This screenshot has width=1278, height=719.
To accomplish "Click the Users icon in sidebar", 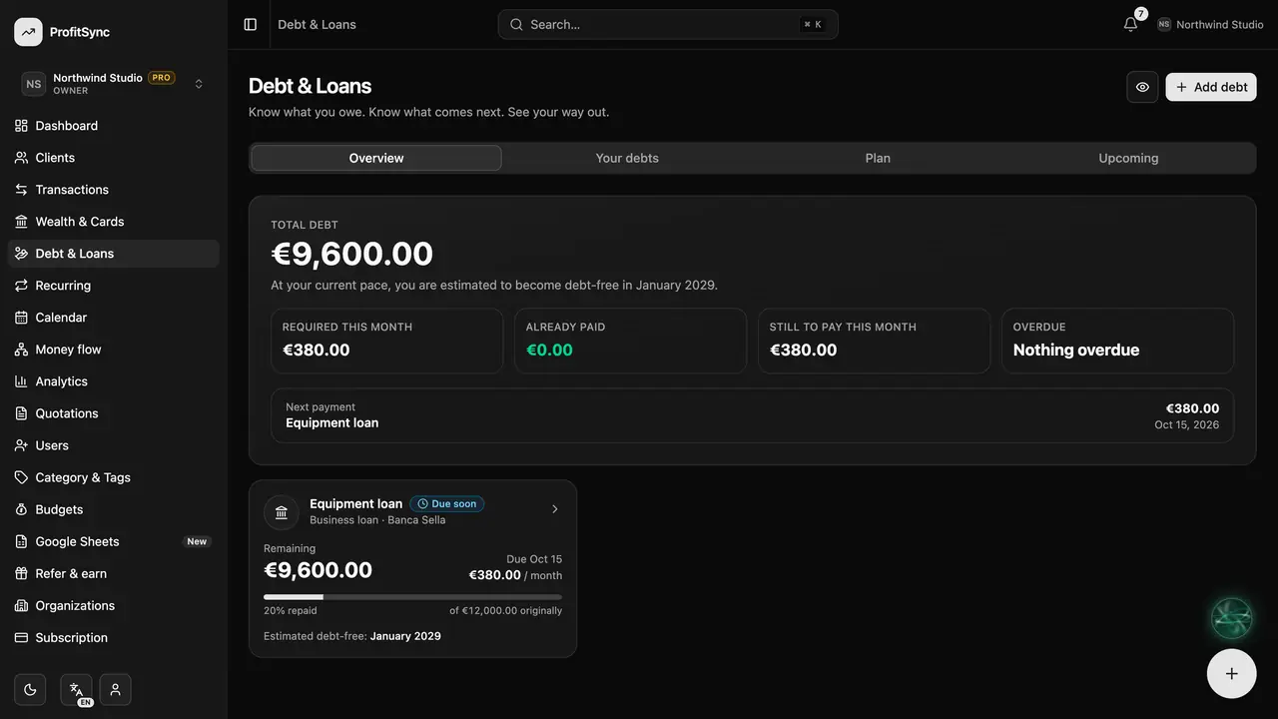I will coord(21,445).
